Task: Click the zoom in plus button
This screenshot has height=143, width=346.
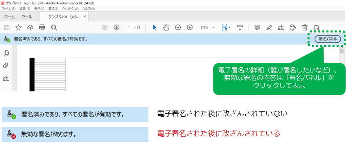Action: pyautogui.click(x=190, y=27)
